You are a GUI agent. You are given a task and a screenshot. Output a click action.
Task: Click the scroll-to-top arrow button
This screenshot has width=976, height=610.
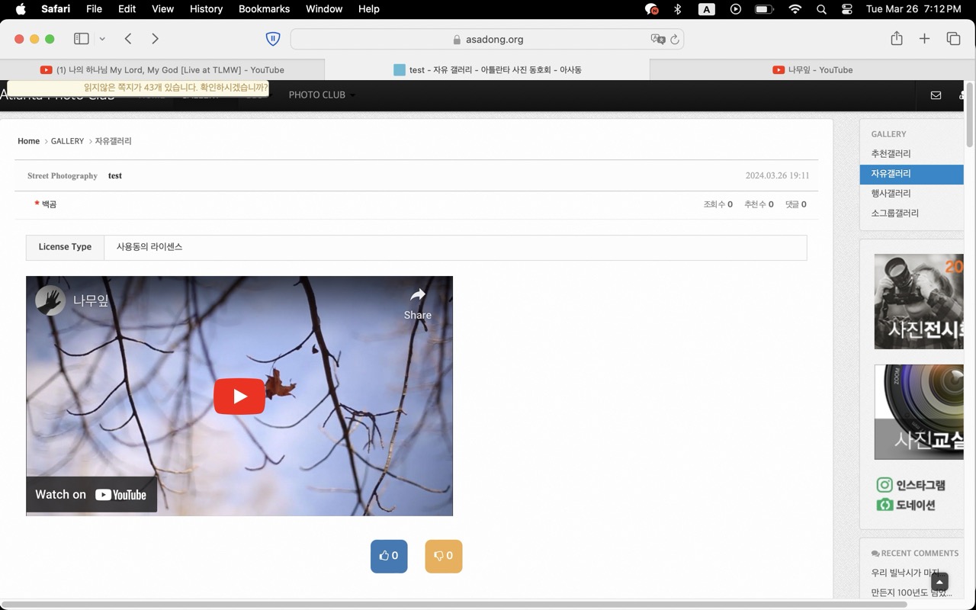[x=939, y=582]
